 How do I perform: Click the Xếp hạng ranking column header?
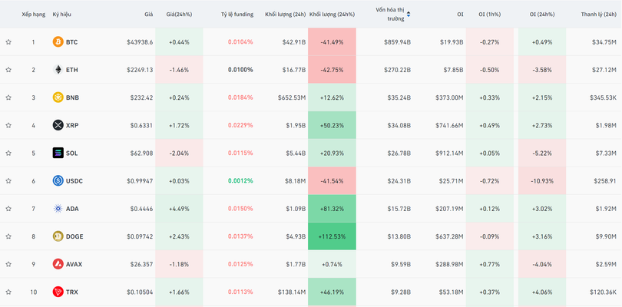point(33,14)
